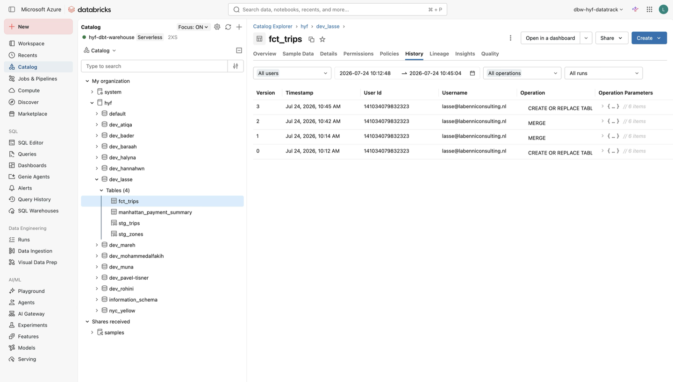The image size is (673, 382).
Task: Open Genie Agents in sidebar
Action: (x=34, y=177)
